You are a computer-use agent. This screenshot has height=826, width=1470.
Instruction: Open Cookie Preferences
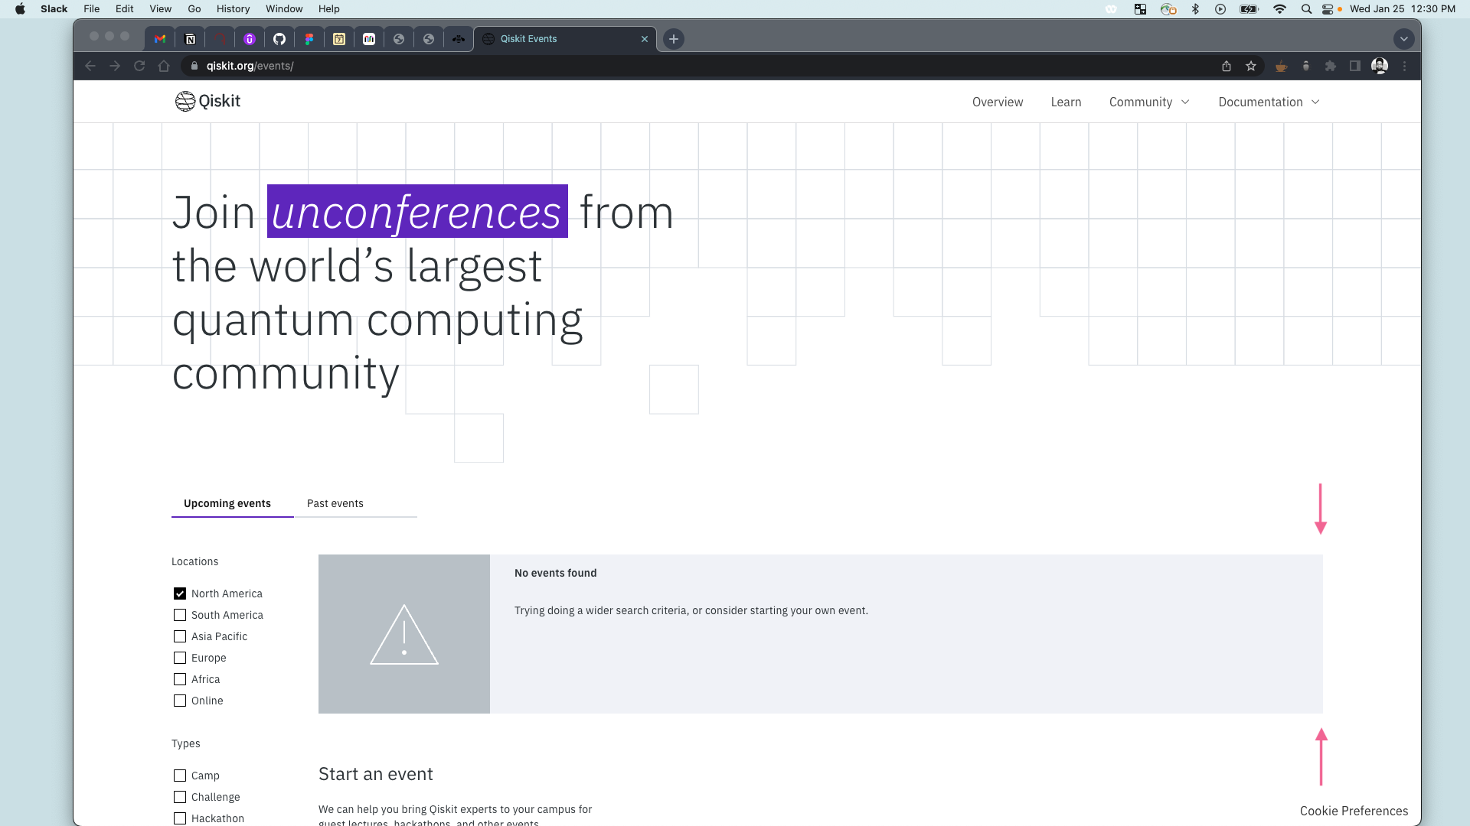tap(1354, 811)
